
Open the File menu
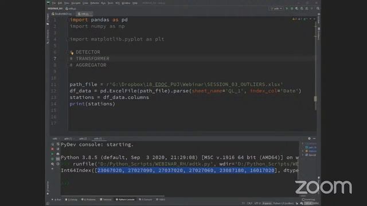[54, 3]
